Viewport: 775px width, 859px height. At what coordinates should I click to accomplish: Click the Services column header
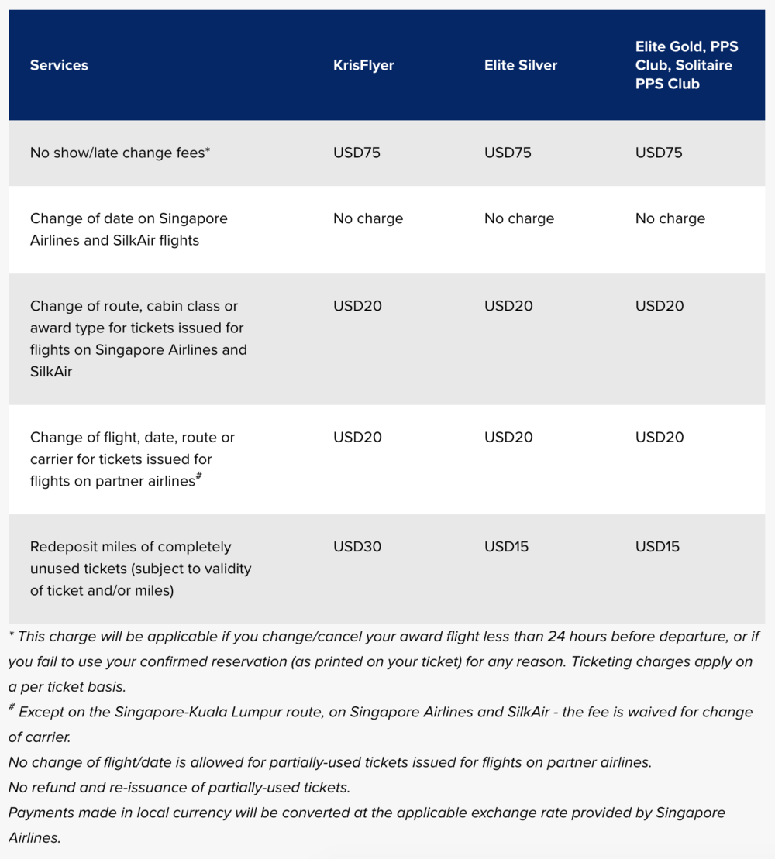click(59, 65)
